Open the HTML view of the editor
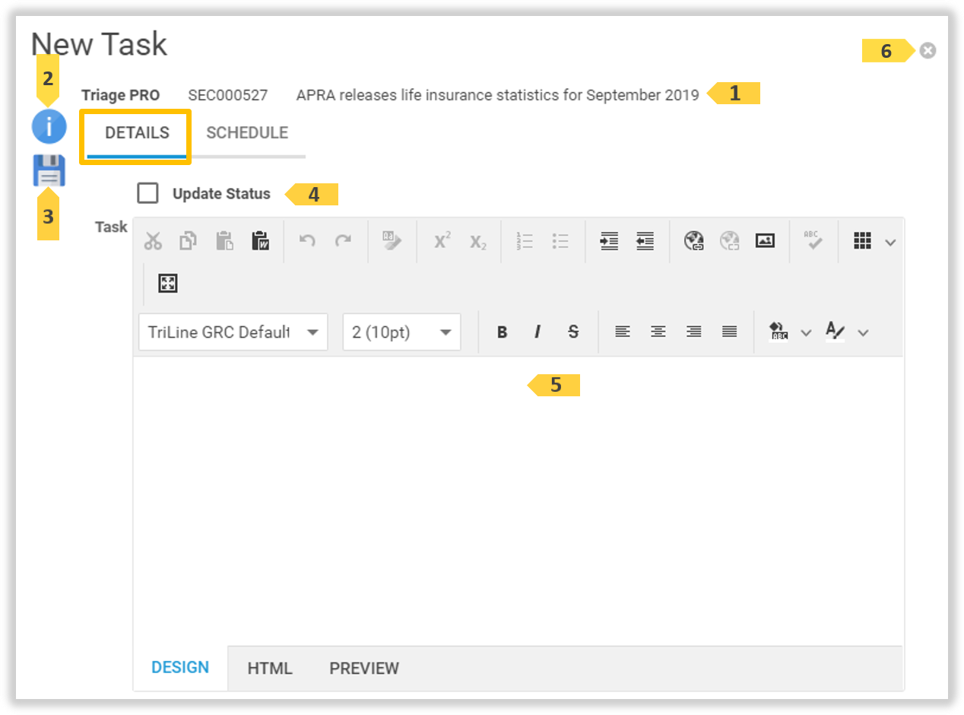This screenshot has width=964, height=715. click(x=269, y=668)
